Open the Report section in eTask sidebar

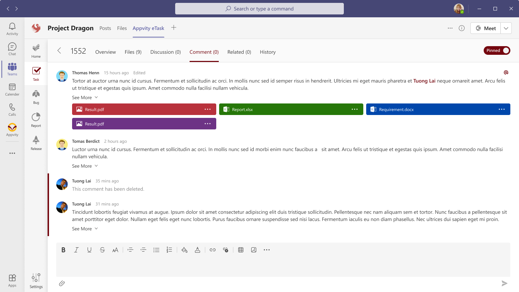36,119
